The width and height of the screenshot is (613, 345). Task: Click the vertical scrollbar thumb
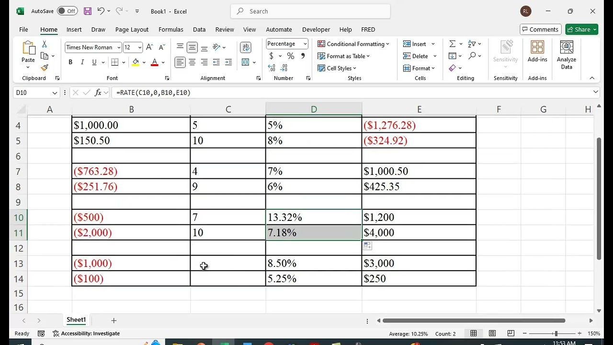[599, 199]
